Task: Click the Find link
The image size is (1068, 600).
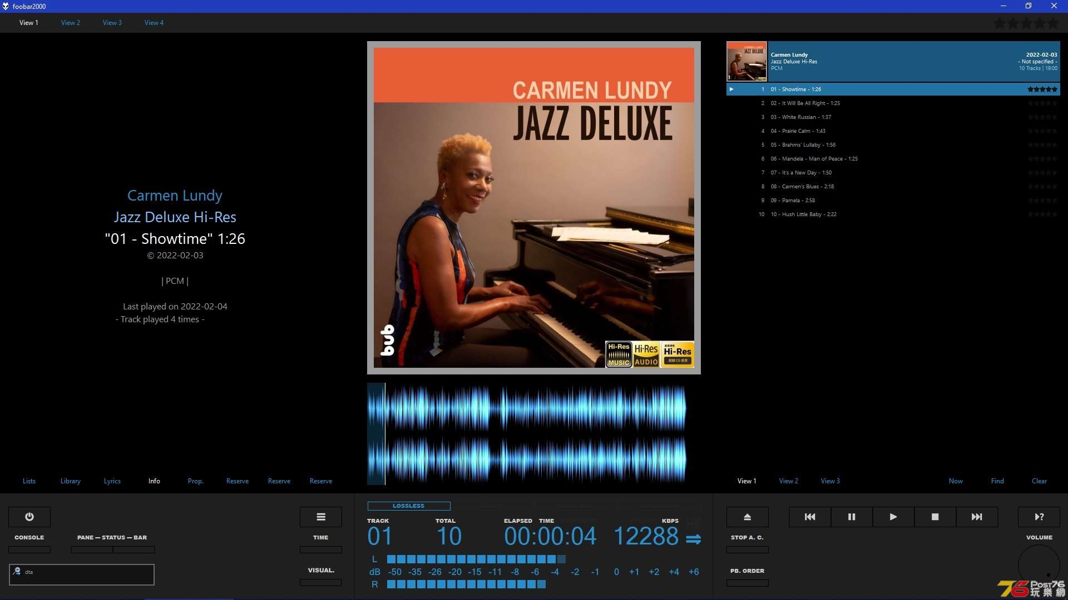Action: click(997, 481)
